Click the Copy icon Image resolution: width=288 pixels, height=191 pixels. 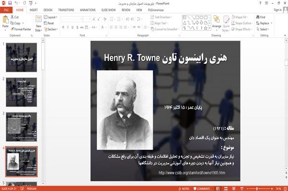pos(12,23)
